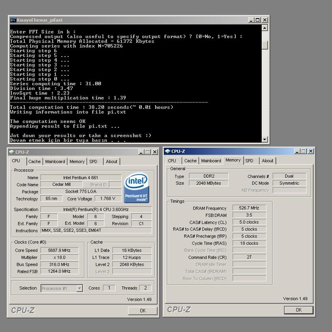332x332 pixels.
Task: Click Total computation time line in console
Action: pos(92,107)
